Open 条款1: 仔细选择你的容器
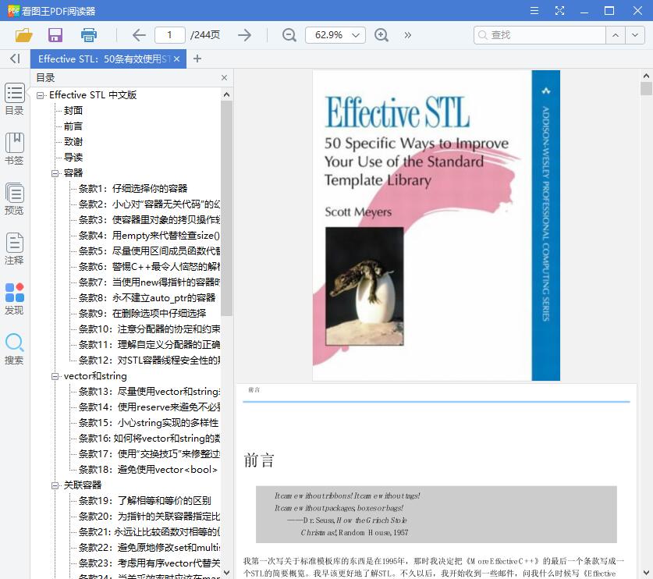Screen dimensions: 653x579 pyautogui.click(x=133, y=189)
